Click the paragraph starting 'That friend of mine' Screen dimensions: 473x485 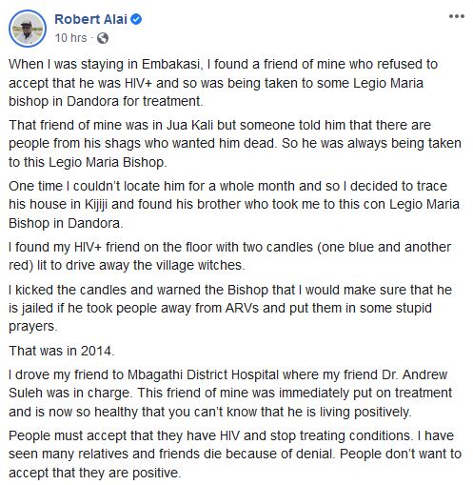click(x=235, y=143)
